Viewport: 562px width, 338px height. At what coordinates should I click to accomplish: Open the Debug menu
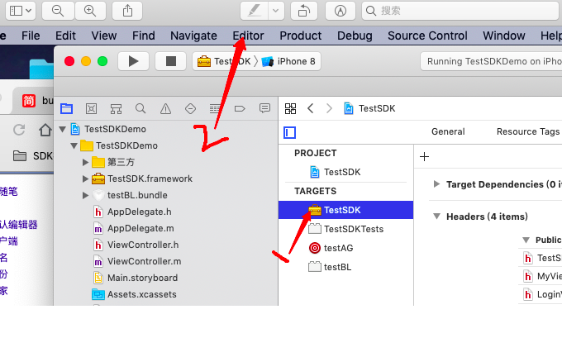click(x=355, y=36)
